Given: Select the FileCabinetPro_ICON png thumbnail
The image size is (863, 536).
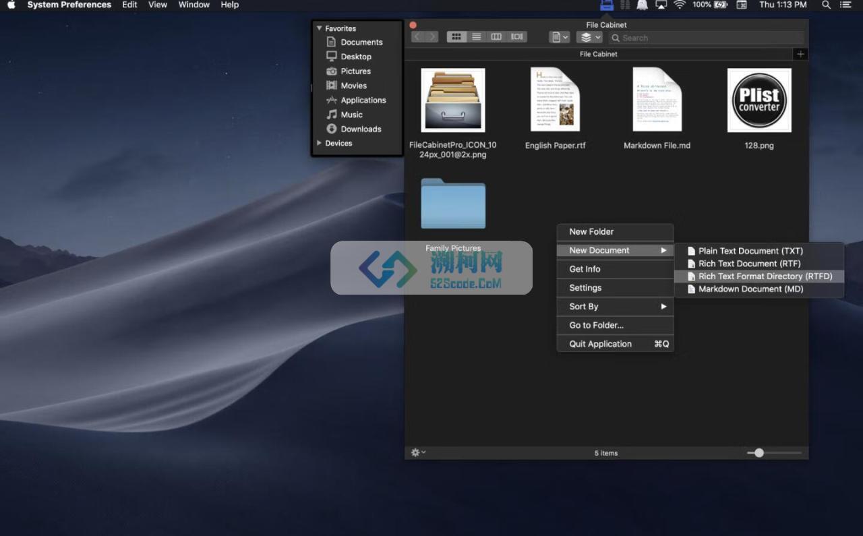Looking at the screenshot, I should [453, 100].
